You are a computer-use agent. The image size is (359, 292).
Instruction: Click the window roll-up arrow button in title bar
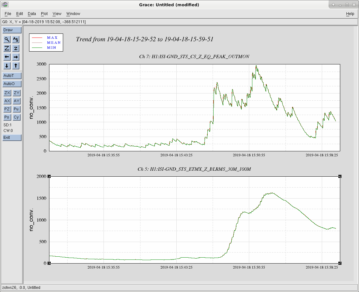333,5
